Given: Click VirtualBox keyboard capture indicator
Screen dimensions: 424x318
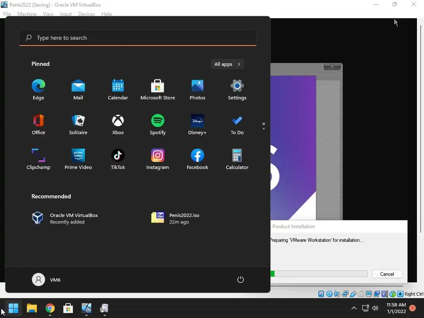Looking at the screenshot, I should coord(400,294).
